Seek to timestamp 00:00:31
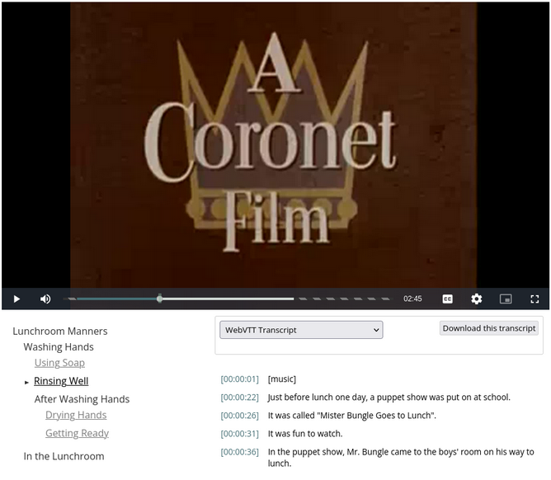This screenshot has width=551, height=480. [240, 434]
